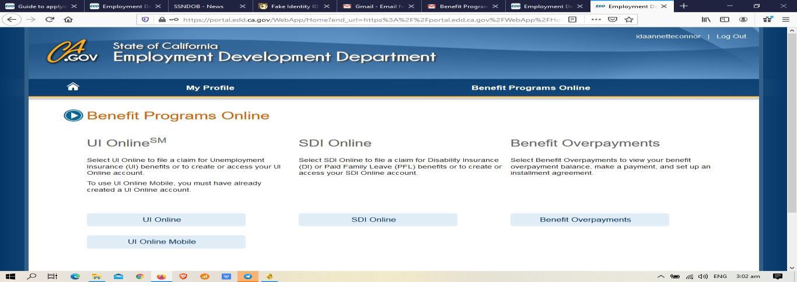Open the browser Home page icon
The image size is (797, 282).
coord(68,19)
